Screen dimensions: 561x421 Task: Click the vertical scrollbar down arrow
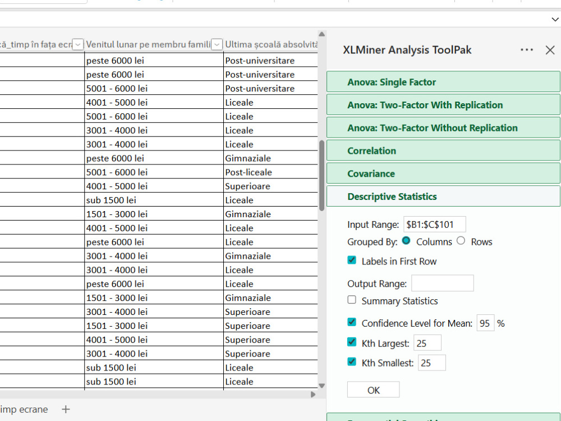(321, 386)
